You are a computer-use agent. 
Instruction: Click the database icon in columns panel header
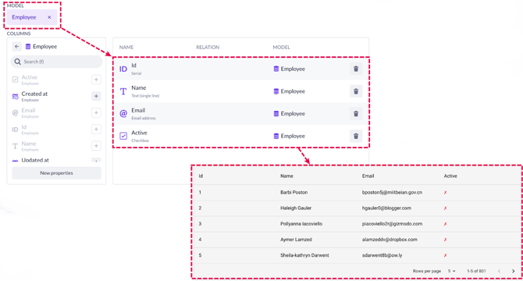(28, 47)
